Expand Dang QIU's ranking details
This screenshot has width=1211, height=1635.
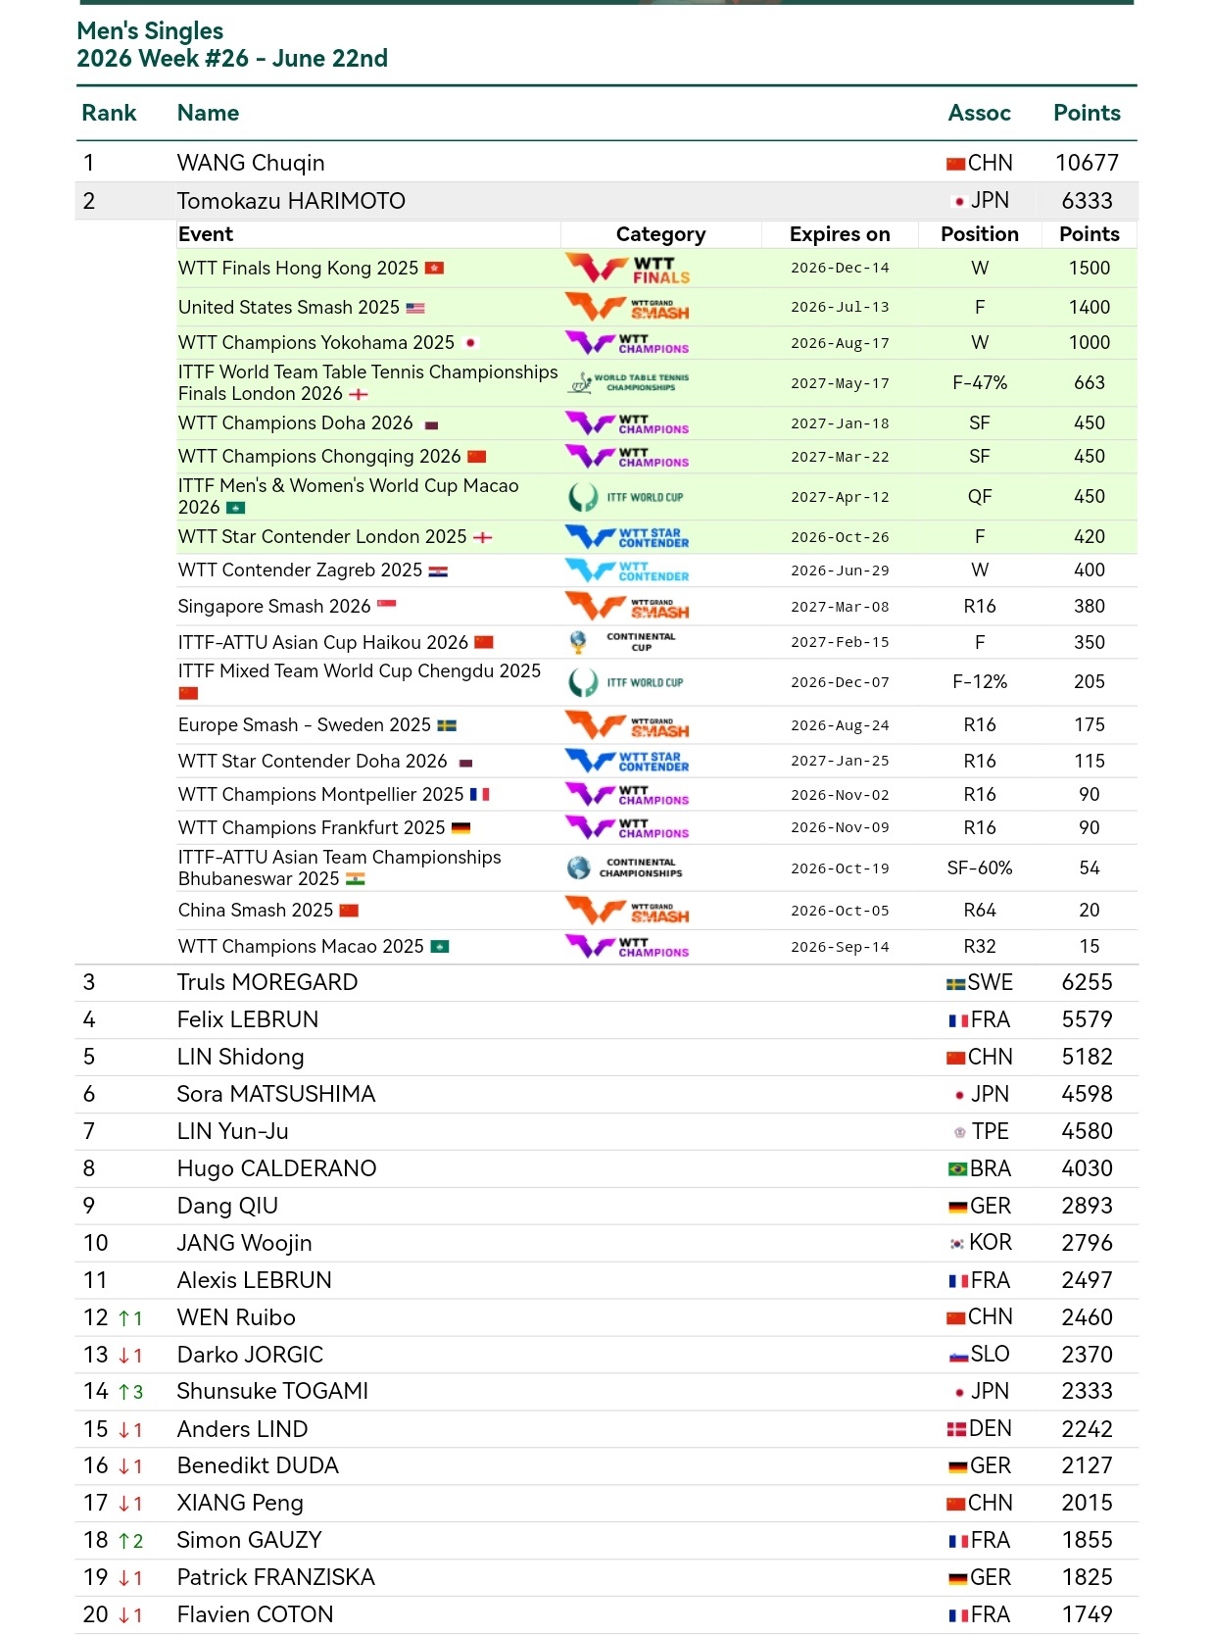point(606,1206)
